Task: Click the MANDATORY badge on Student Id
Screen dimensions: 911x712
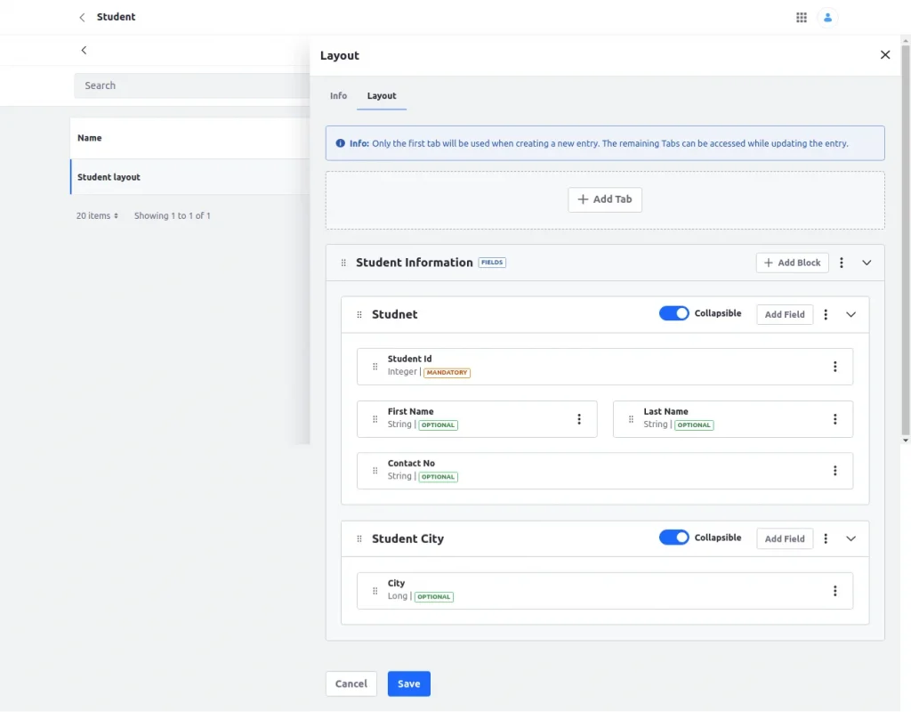Action: [447, 373]
